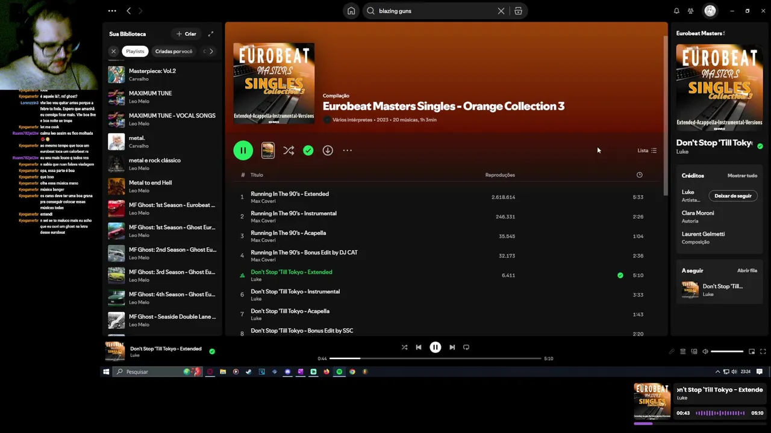Image resolution: width=771 pixels, height=433 pixels.
Task: Seek on the song progress bar
Action: (x=435, y=358)
